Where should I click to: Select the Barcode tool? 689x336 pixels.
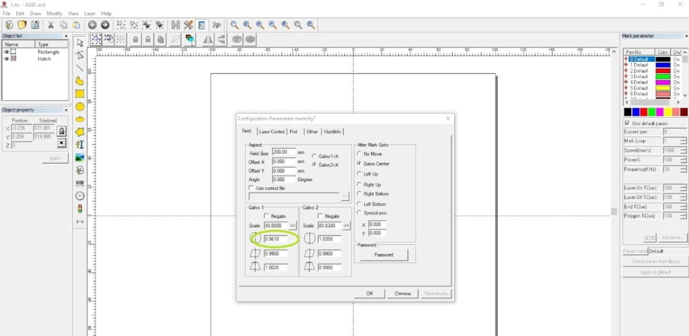click(x=79, y=183)
